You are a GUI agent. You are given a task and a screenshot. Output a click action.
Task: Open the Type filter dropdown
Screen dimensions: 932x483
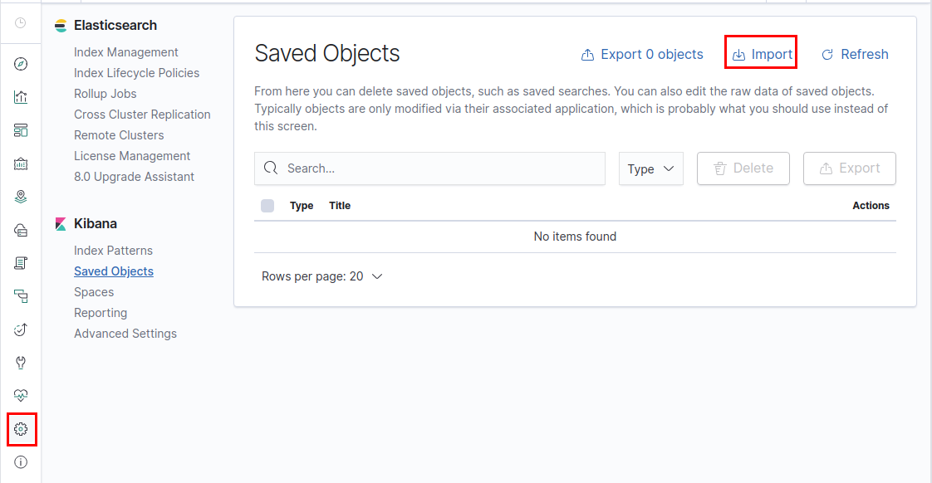651,168
